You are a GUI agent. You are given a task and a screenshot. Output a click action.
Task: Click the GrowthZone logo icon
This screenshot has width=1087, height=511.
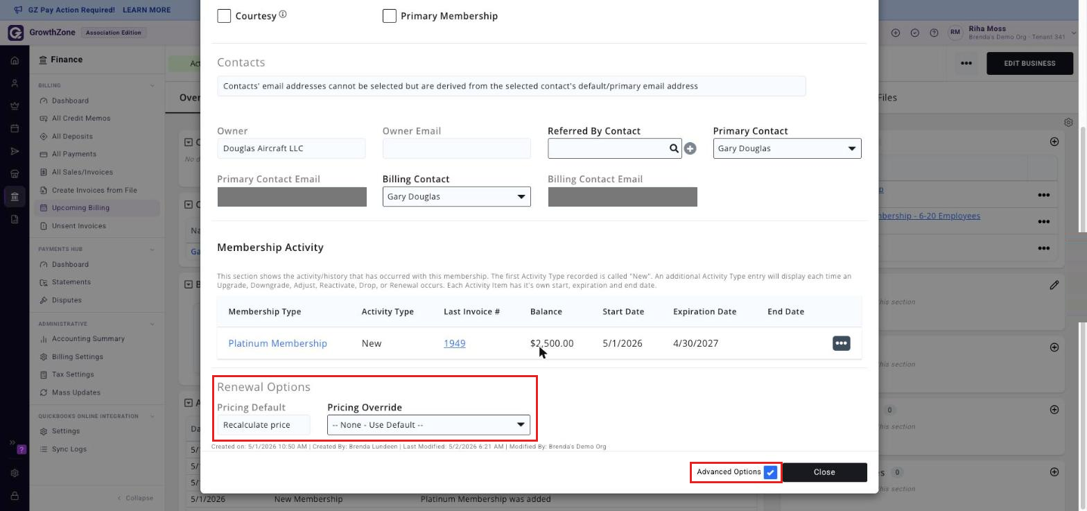tap(16, 33)
